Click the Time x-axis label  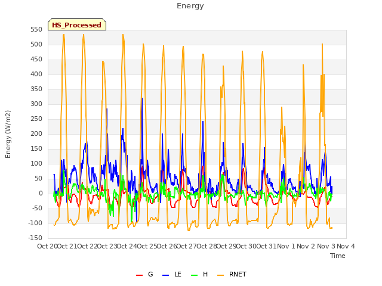click(x=338, y=256)
